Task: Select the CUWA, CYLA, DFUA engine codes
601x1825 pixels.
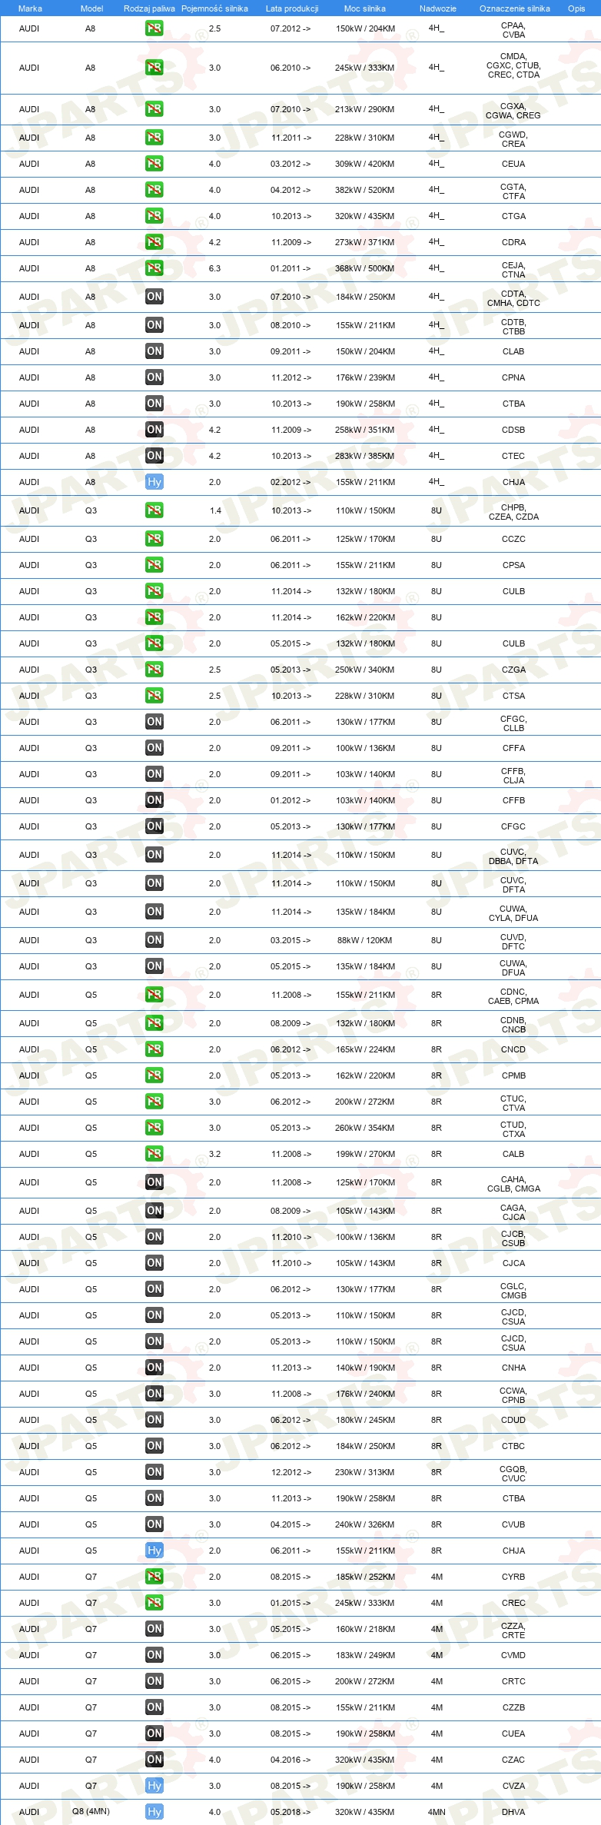Action: [513, 913]
